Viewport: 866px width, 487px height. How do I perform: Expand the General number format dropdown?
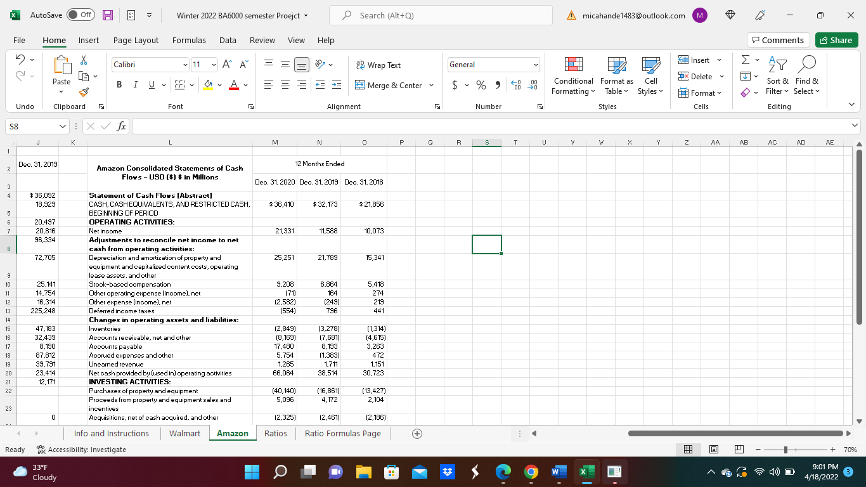(x=535, y=65)
